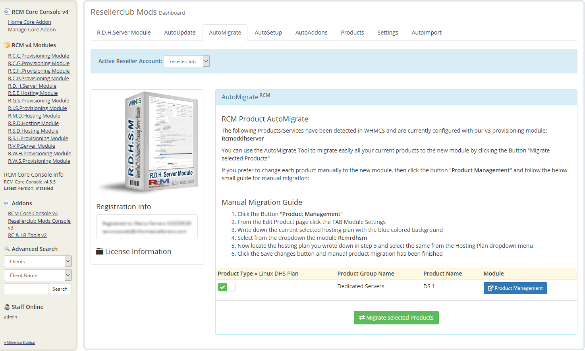
Task: Open R.S.L.Provisioning Module link
Action: (x=38, y=139)
